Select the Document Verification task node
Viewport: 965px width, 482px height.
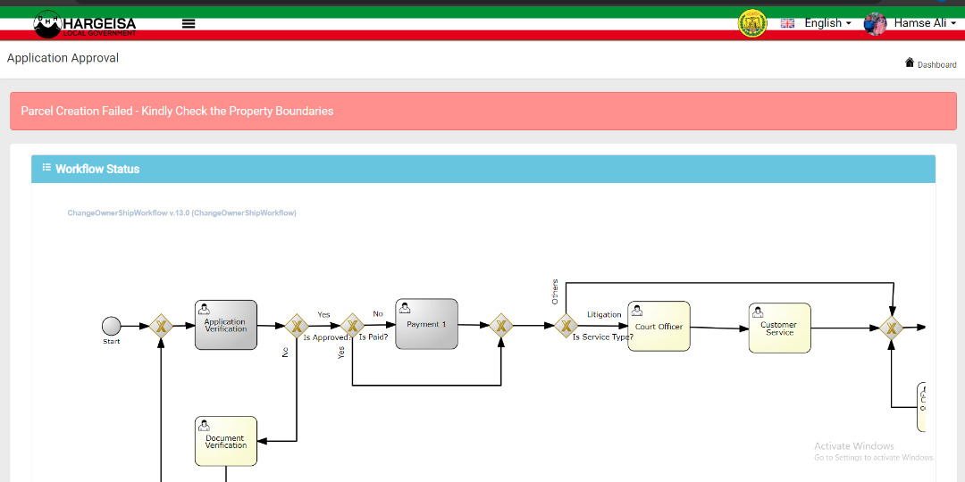226,442
